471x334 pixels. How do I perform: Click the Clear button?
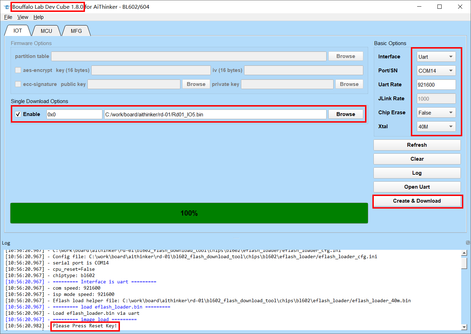pos(417,159)
